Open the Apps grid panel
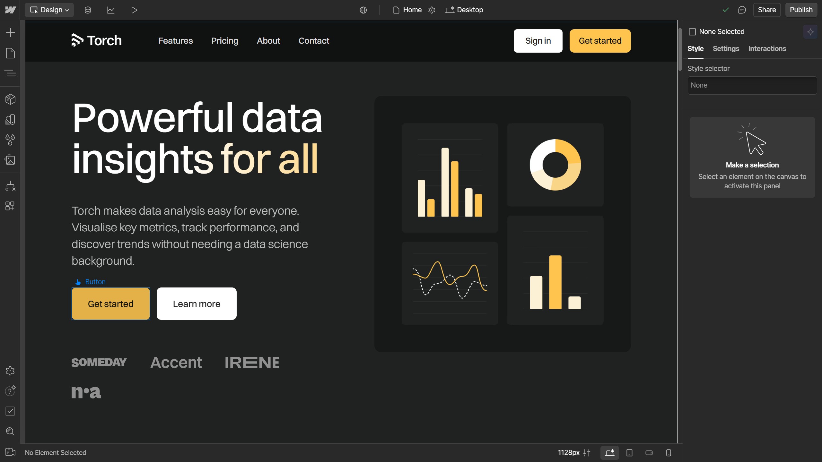This screenshot has width=822, height=462. point(10,206)
